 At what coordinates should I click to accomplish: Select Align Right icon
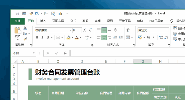[x=109, y=37]
